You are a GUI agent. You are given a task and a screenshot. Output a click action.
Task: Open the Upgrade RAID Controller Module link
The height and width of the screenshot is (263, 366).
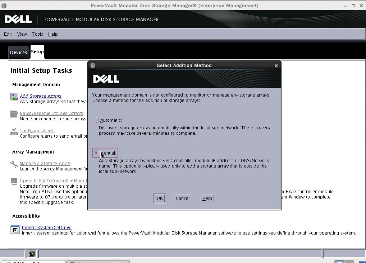tap(54, 180)
